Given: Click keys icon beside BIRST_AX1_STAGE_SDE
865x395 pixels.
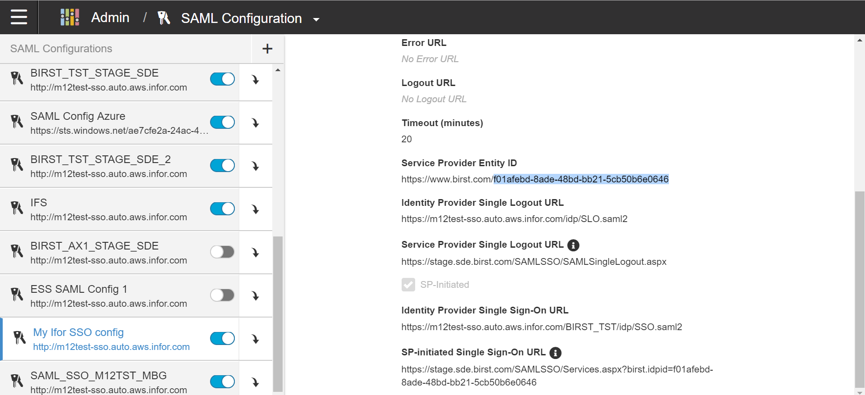Looking at the screenshot, I should pyautogui.click(x=17, y=251).
